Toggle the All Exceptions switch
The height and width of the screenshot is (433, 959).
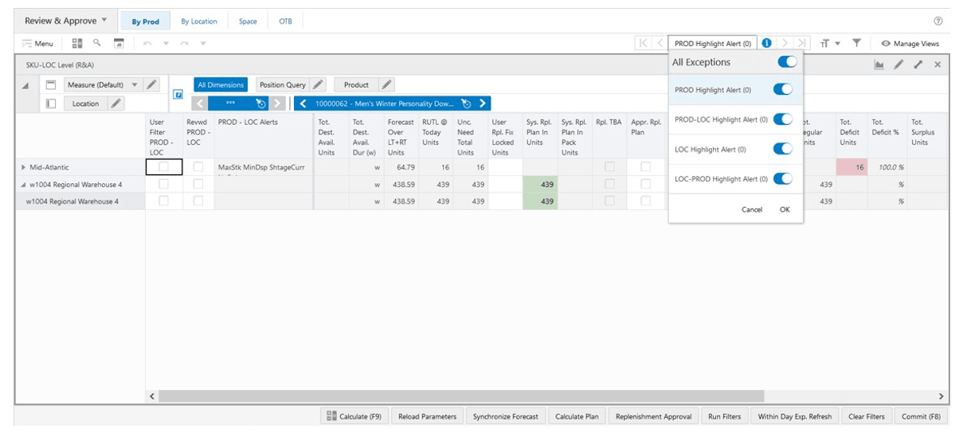tap(787, 61)
